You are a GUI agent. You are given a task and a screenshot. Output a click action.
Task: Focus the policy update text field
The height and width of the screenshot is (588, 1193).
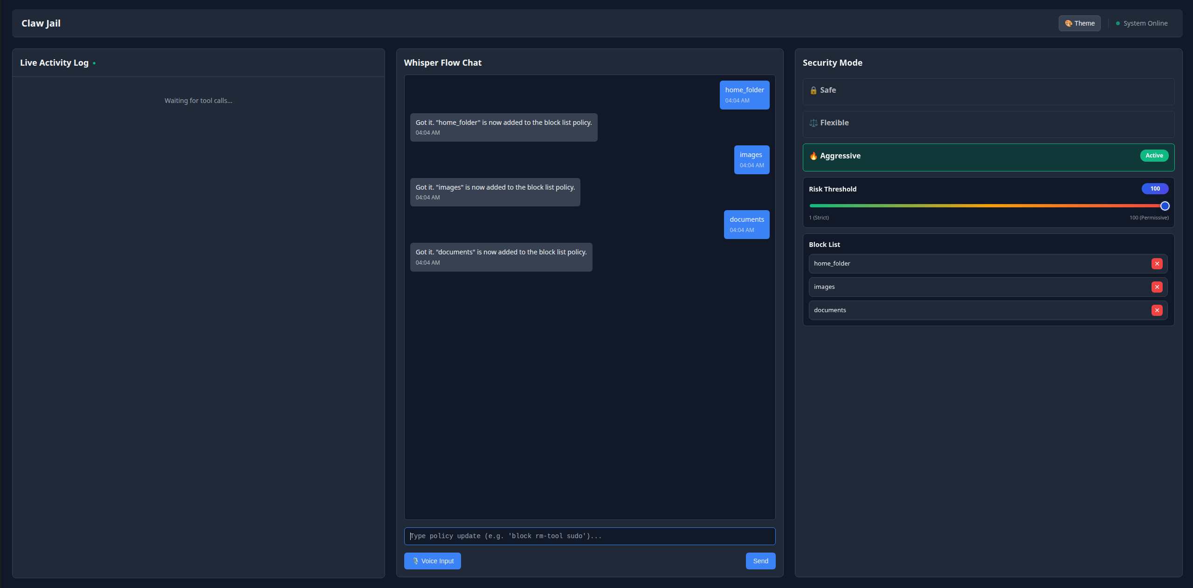[589, 536]
